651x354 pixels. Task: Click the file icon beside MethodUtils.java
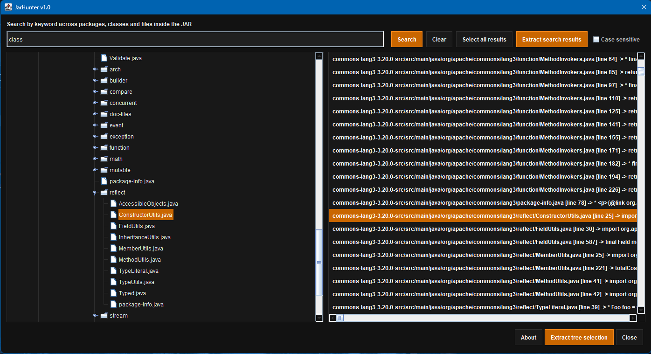113,260
